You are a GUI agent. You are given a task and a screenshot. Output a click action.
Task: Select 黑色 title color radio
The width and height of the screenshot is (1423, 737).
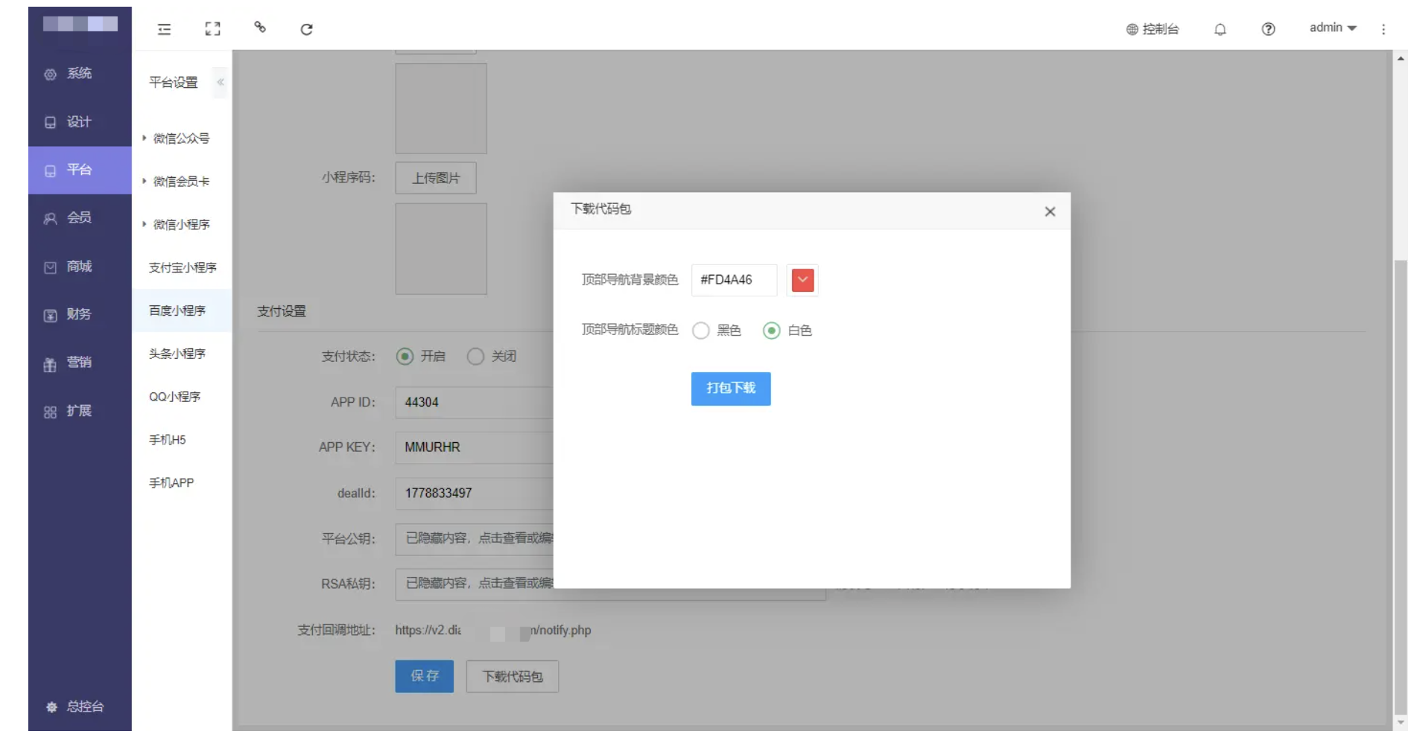701,331
